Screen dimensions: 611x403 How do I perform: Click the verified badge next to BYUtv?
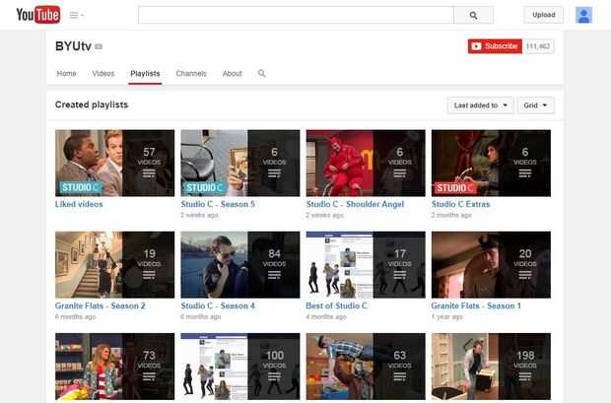[x=99, y=46]
